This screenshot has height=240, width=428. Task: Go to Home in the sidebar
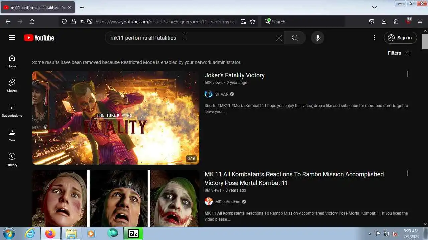pyautogui.click(x=12, y=61)
